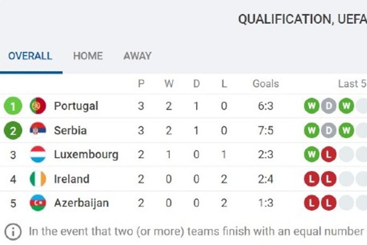Click Serbia's rank 2 position badge

13,130
